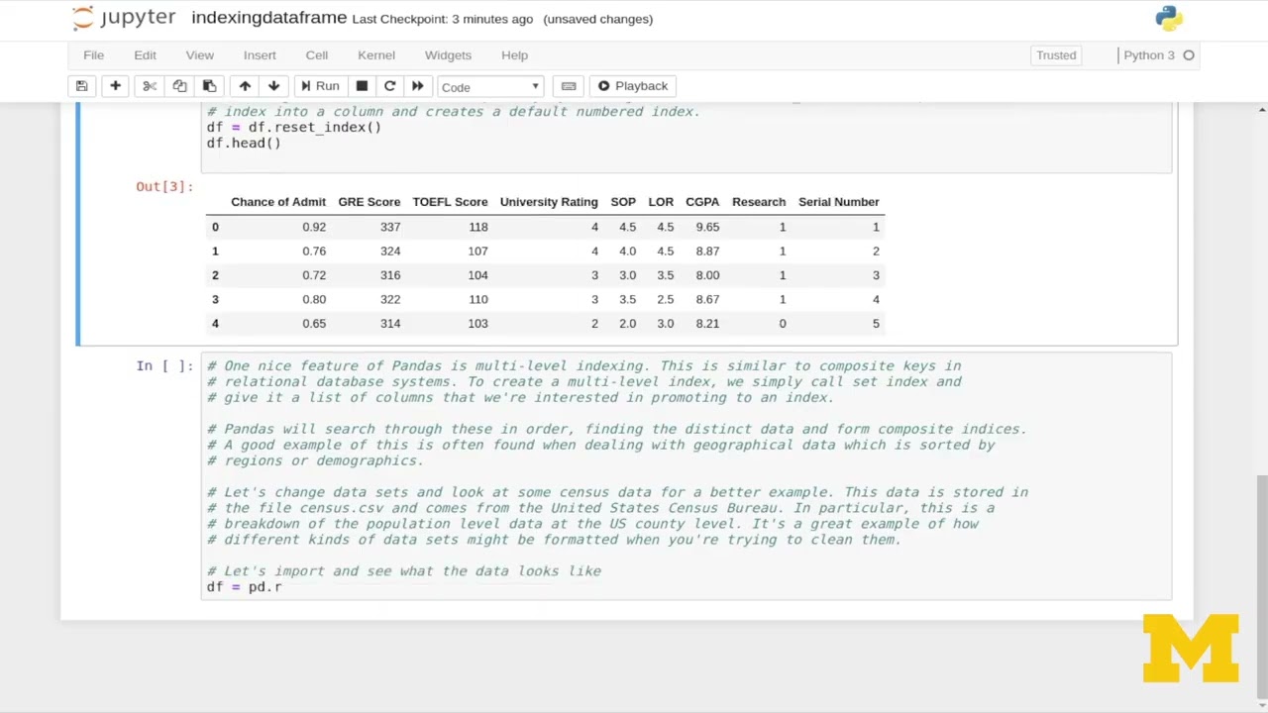Viewport: 1268px width, 713px height.
Task: Rename the notebook title indexingdataframe
Action: [x=268, y=18]
